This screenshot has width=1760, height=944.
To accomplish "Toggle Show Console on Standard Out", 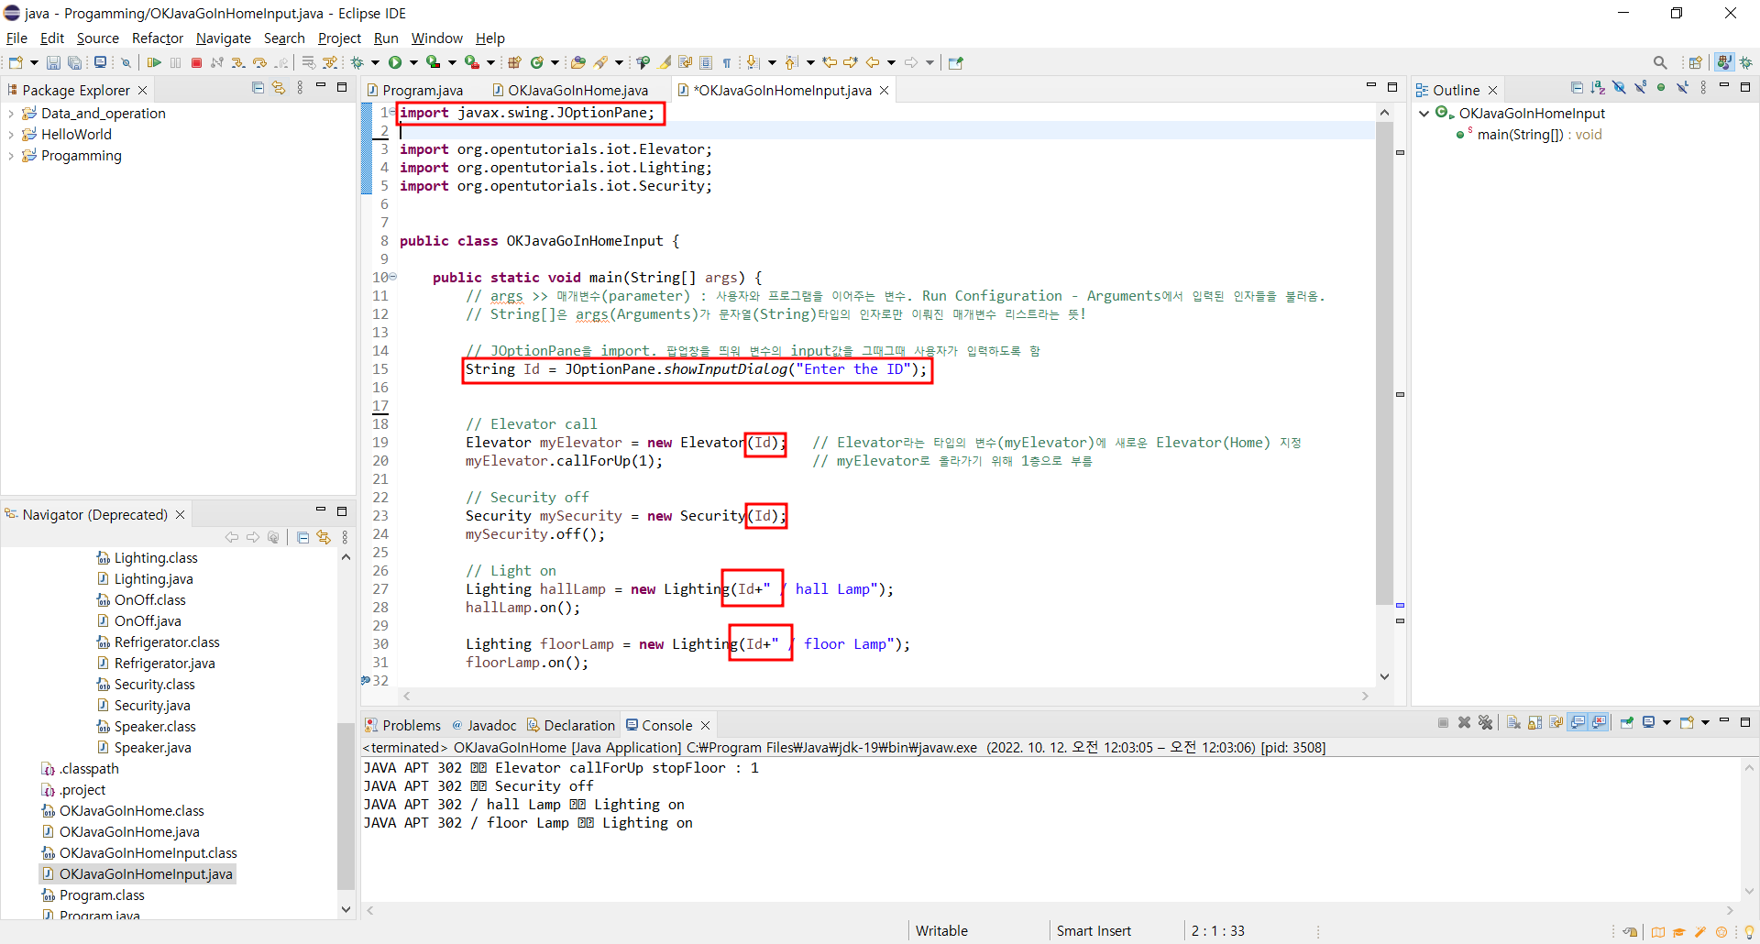I will (1578, 722).
